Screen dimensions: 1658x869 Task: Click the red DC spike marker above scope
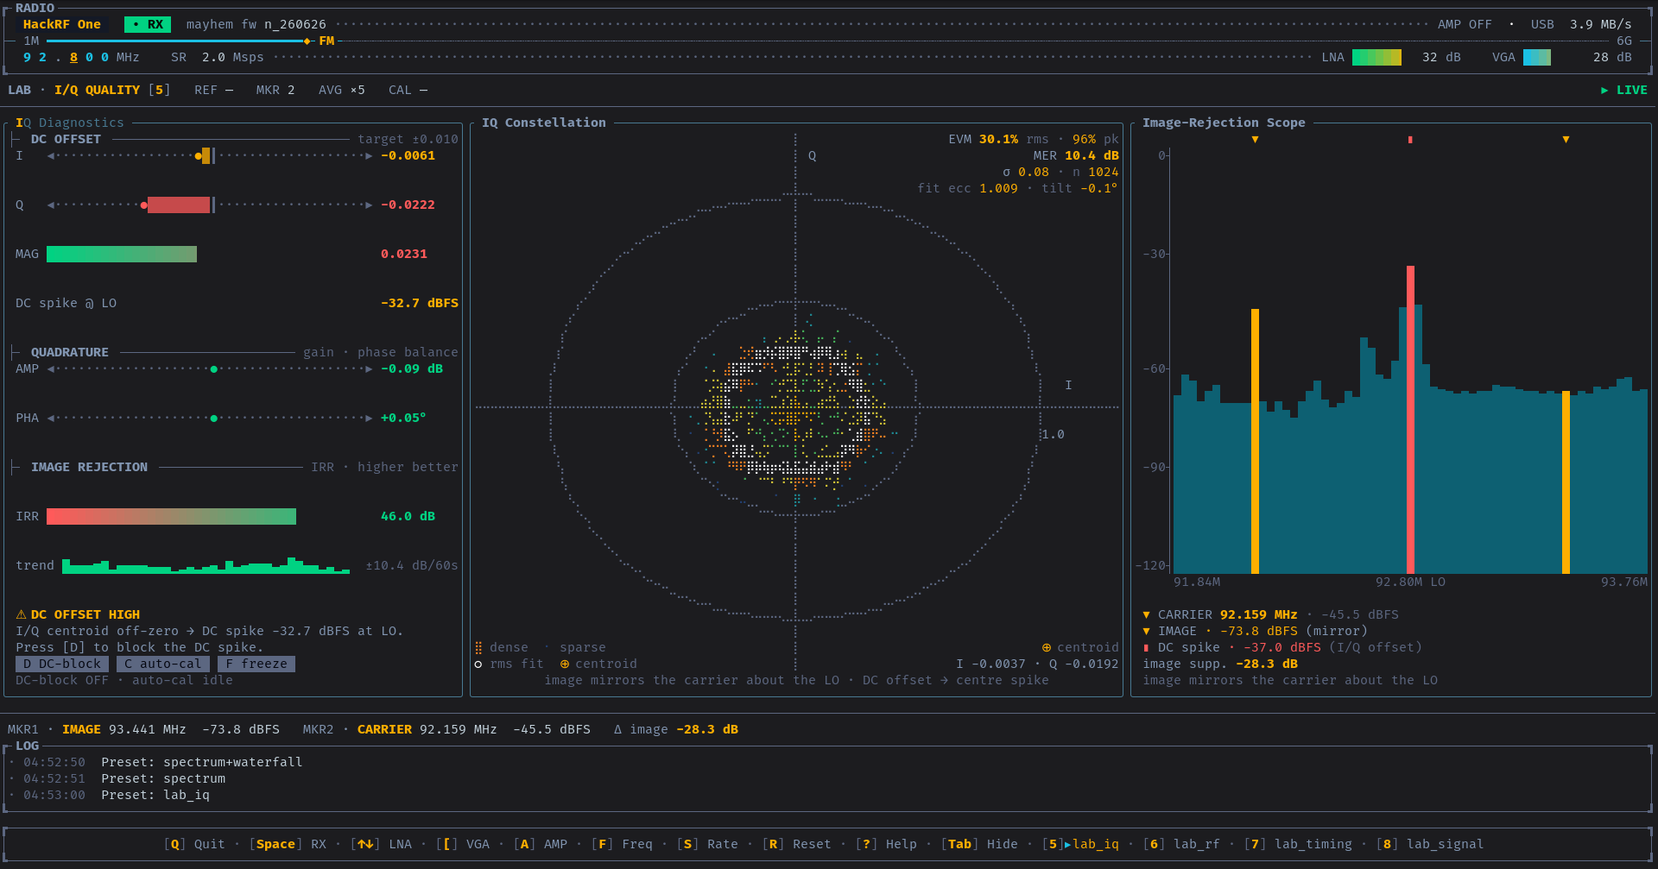point(1410,139)
